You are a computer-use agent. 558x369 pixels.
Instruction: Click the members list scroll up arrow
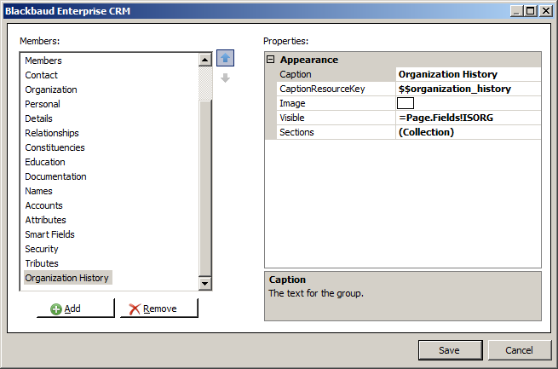205,60
